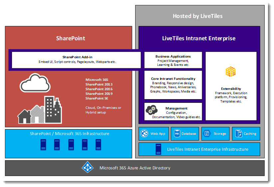
Task: Click the Web App globe icon
Action: point(144,133)
